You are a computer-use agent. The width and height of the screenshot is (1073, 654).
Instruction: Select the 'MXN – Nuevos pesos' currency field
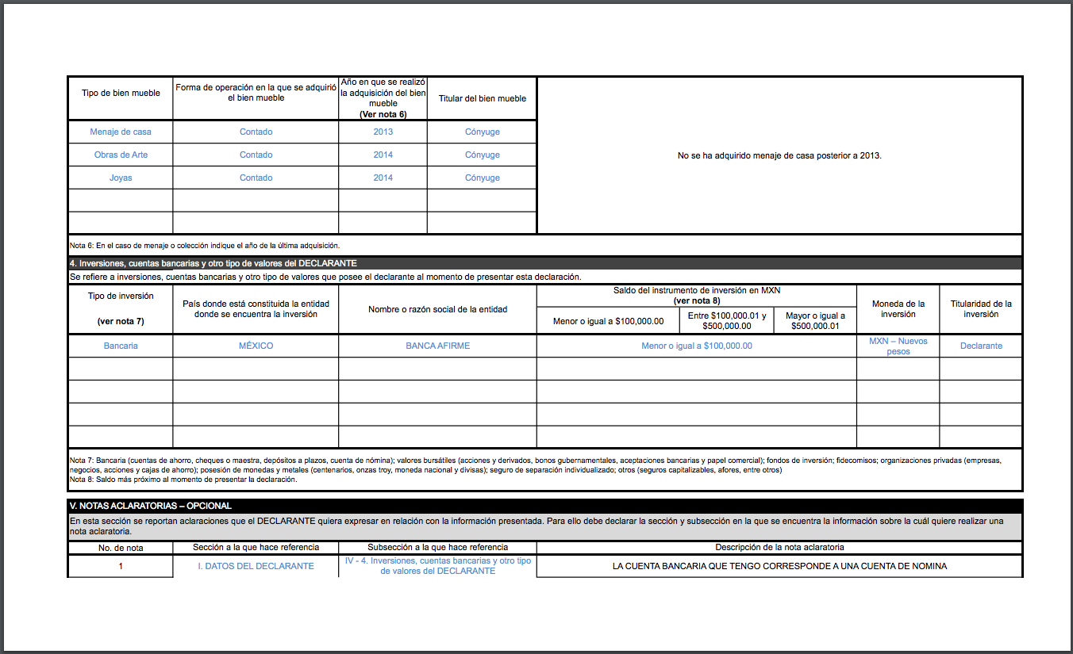[898, 346]
